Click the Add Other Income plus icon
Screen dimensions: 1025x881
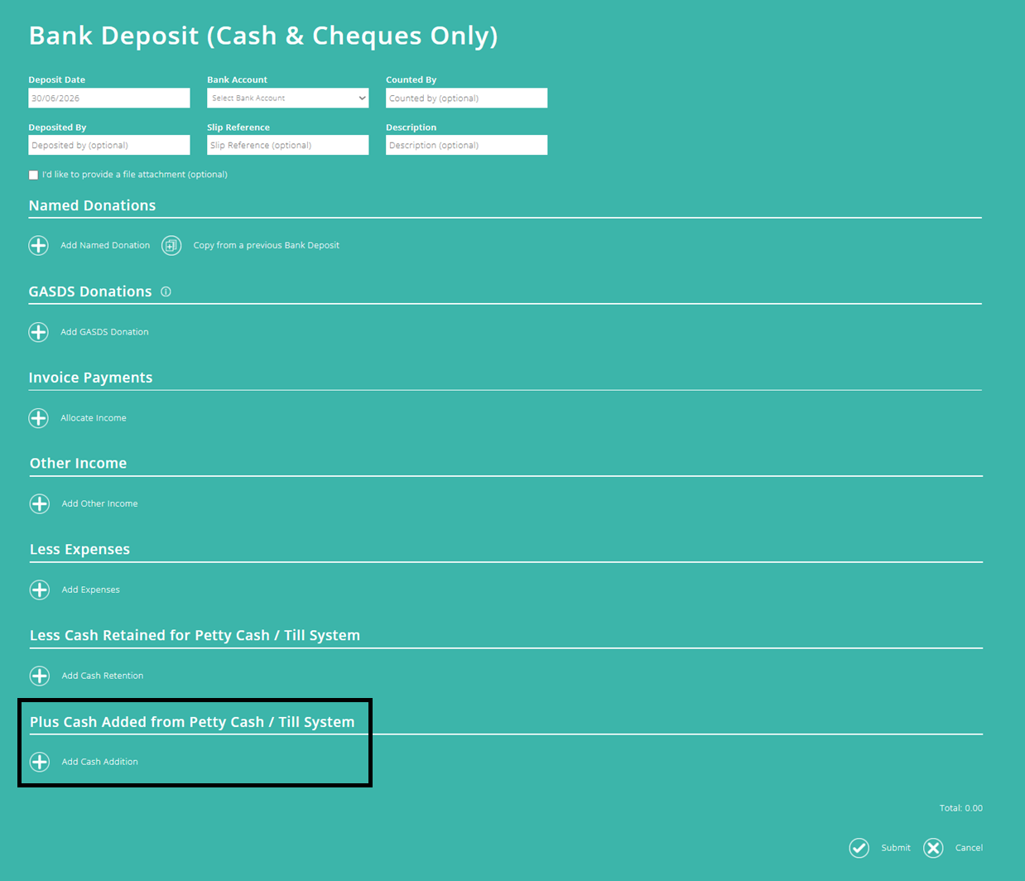pos(40,503)
